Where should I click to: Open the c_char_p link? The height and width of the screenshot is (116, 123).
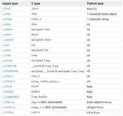click(x=8, y=102)
